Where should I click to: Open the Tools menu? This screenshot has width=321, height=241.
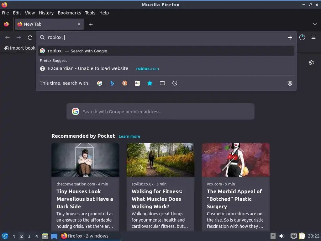pos(90,13)
